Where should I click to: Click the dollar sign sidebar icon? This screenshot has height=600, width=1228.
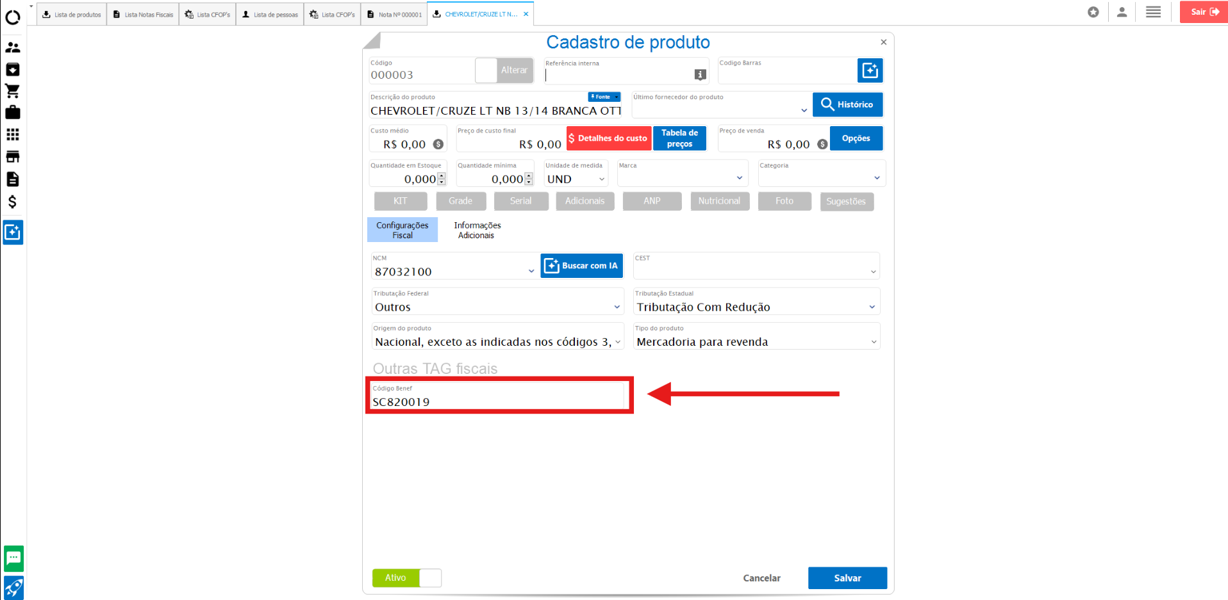13,202
